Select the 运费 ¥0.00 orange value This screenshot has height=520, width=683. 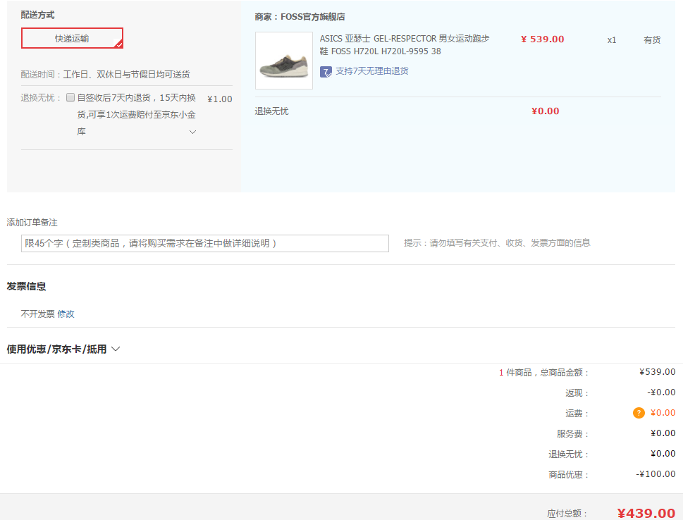pos(663,413)
